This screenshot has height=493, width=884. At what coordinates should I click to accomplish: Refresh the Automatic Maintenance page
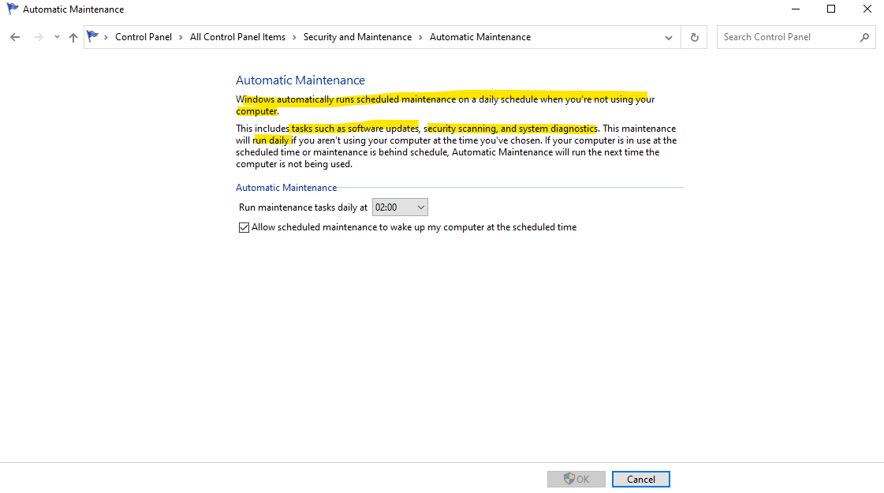(x=694, y=37)
